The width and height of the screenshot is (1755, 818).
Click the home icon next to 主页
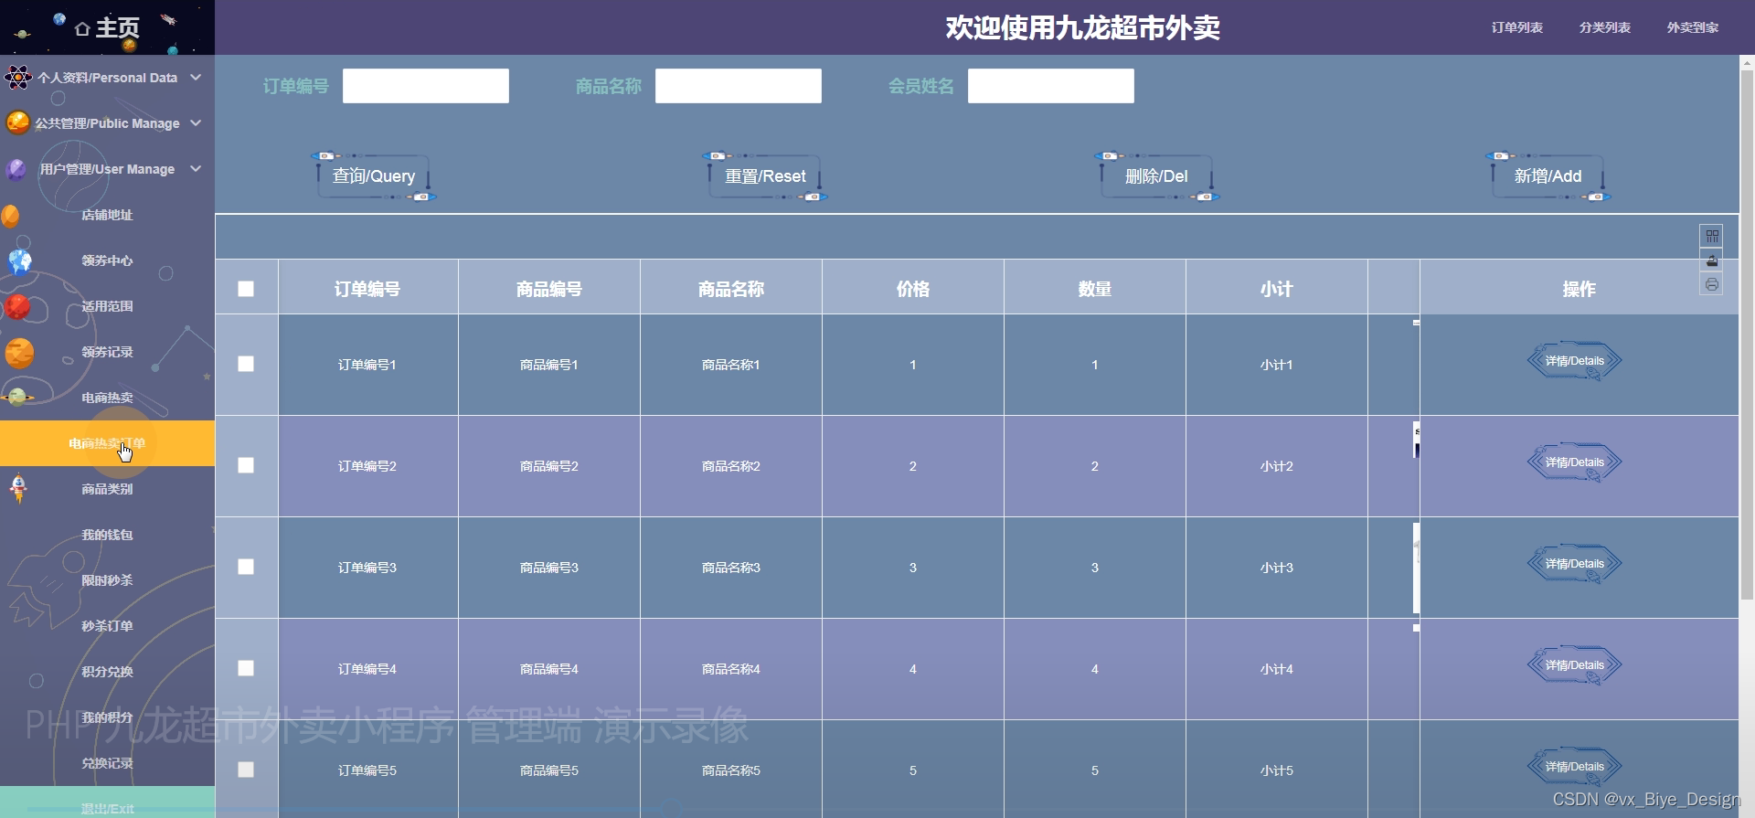coord(82,29)
